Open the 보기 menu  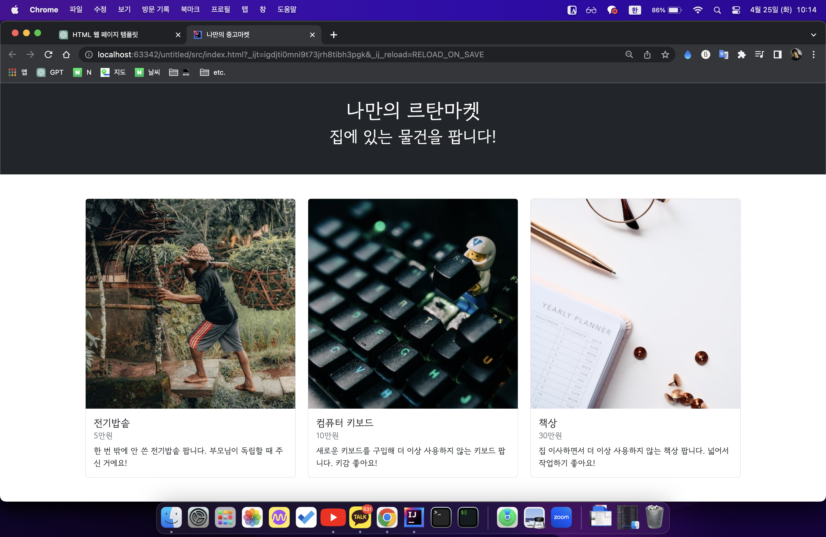pos(124,10)
